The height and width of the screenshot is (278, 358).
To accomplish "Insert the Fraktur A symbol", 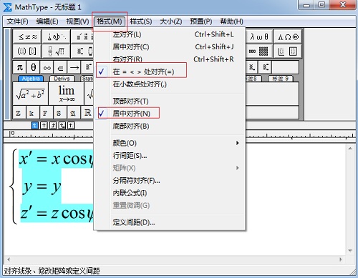I will pyautogui.click(x=72, y=113).
